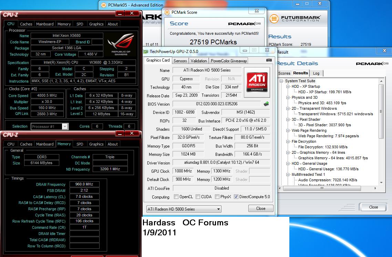Open SPD tab in top CPU-Z window
The height and width of the screenshot is (257, 392).
80,24
